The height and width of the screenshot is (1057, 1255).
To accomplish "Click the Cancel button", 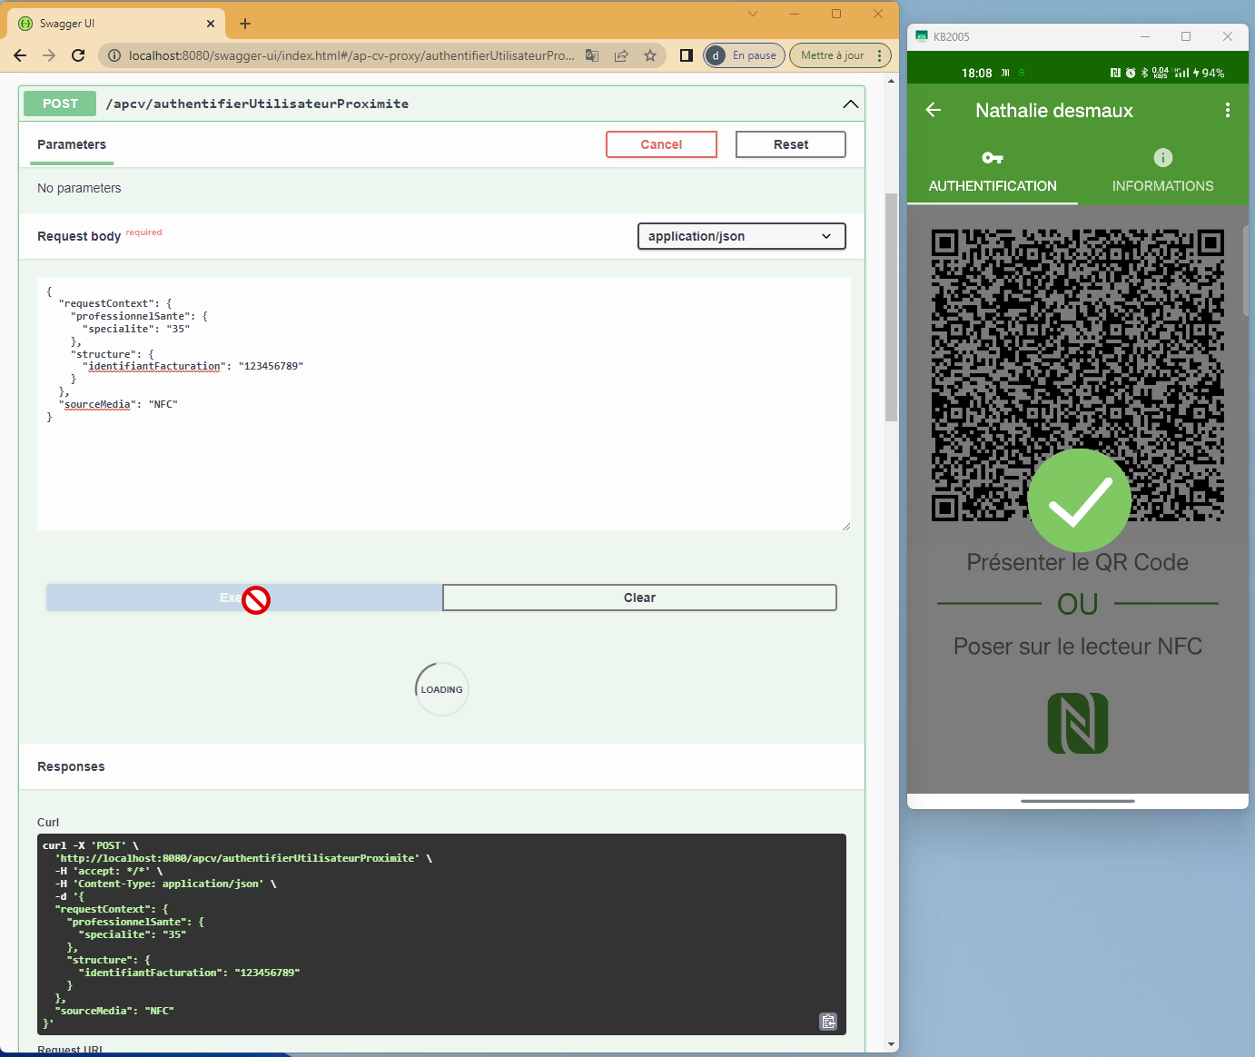I will 661,144.
